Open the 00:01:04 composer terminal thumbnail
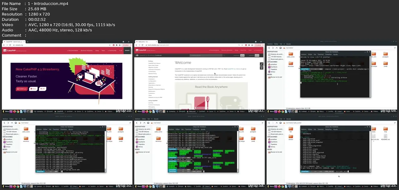The width and height of the screenshot is (399, 190). 332,76
